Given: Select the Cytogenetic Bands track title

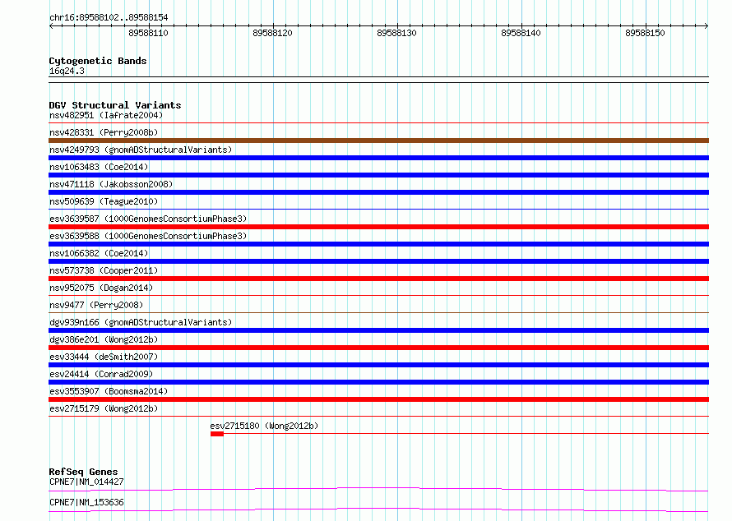Looking at the screenshot, I should point(98,61).
